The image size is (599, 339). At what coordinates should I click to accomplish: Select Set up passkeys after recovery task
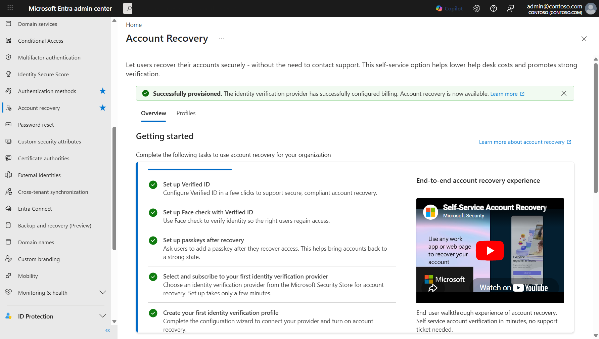tap(272, 249)
